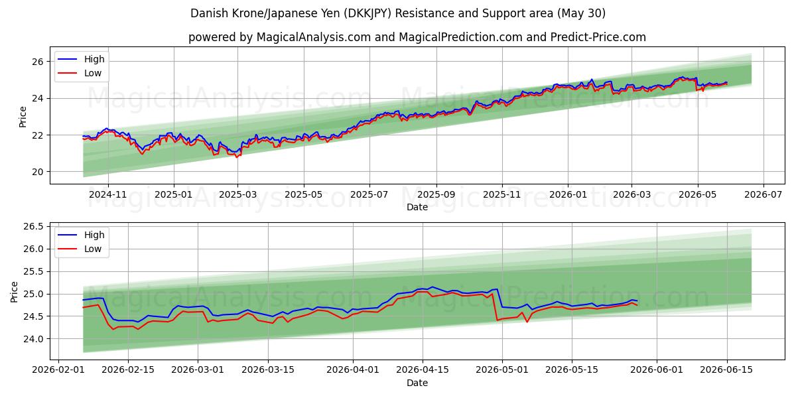The image size is (796, 398).
Task: Click the 2026-07 tick label
Action: click(x=763, y=195)
